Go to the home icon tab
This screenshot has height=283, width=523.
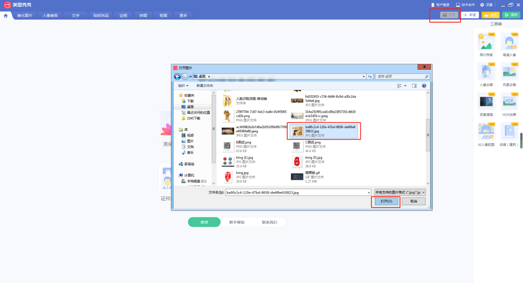pos(6,15)
